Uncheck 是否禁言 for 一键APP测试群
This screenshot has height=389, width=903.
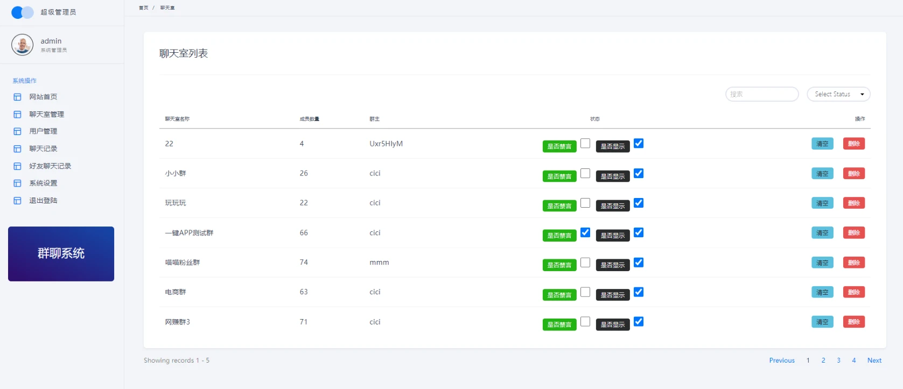(x=585, y=232)
